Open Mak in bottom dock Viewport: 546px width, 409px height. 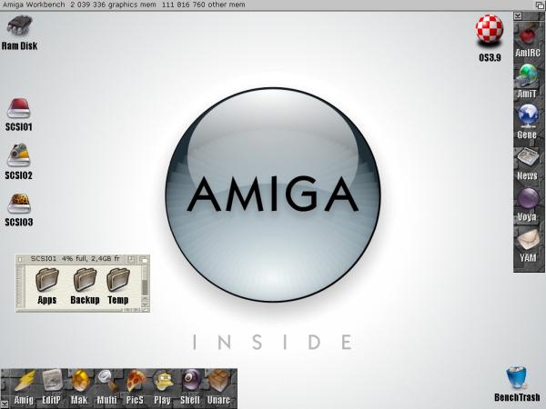(x=80, y=387)
